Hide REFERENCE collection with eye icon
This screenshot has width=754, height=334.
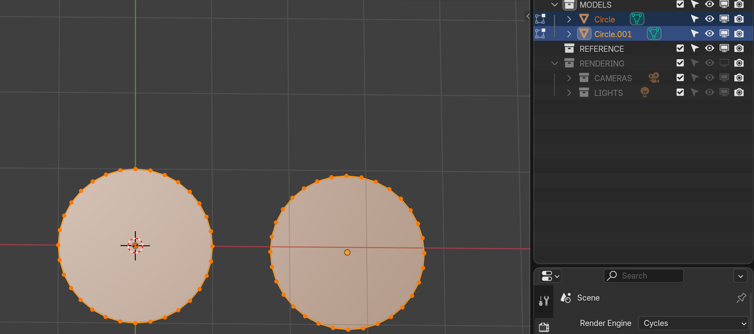(709, 48)
